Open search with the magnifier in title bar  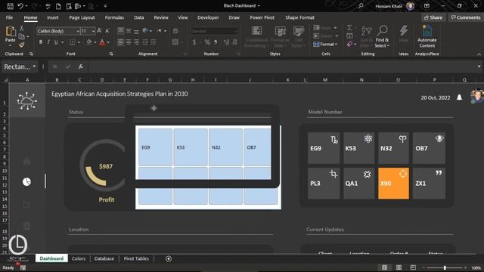pos(361,6)
